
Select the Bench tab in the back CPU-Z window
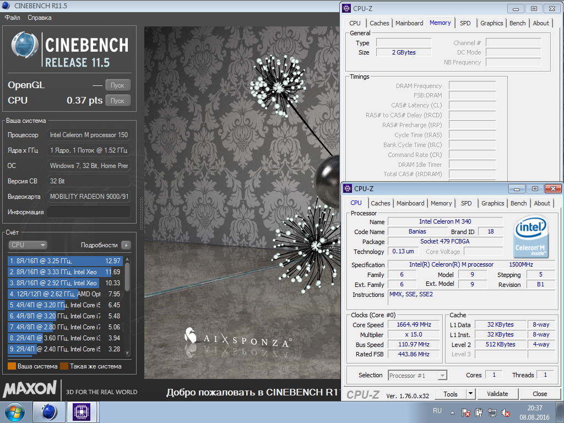[518, 23]
